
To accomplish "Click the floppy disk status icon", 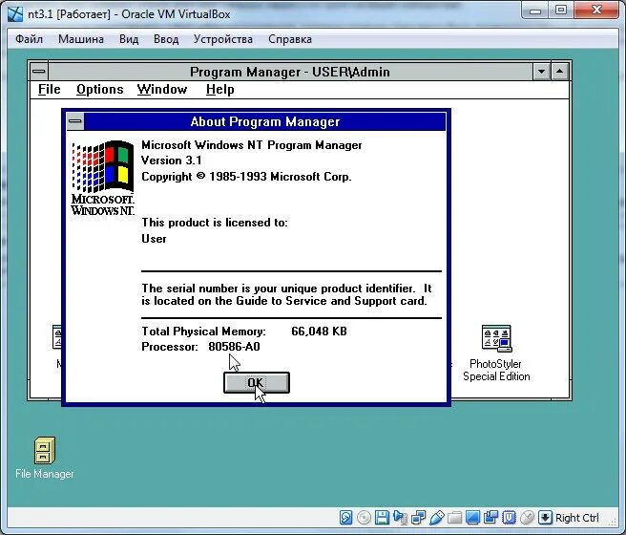I will coord(382,518).
